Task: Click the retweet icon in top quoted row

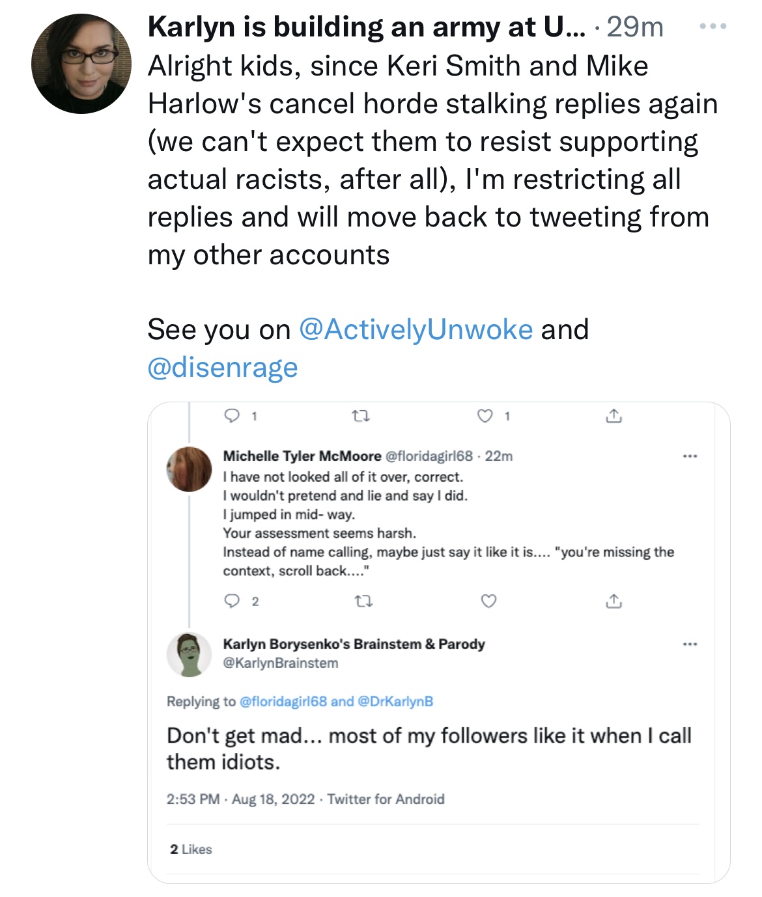Action: pyautogui.click(x=361, y=416)
